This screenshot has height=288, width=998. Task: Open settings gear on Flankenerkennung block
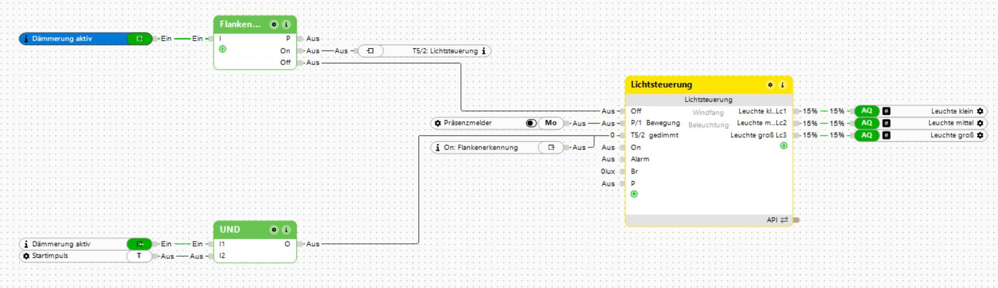point(274,24)
